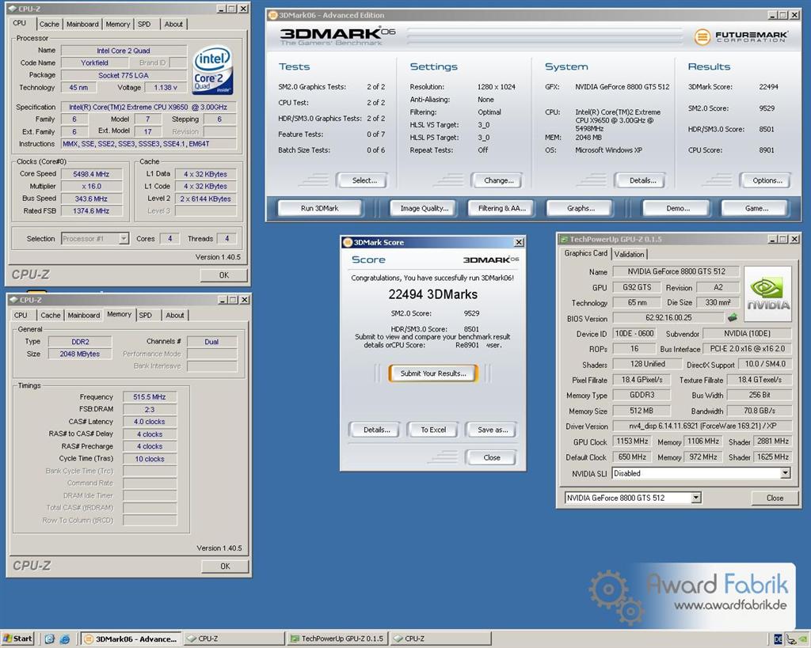
Task: Click the CAS# Latency 4.0 clocks value
Action: click(150, 422)
